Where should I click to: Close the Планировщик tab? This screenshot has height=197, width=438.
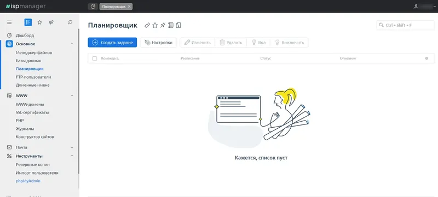pos(129,7)
